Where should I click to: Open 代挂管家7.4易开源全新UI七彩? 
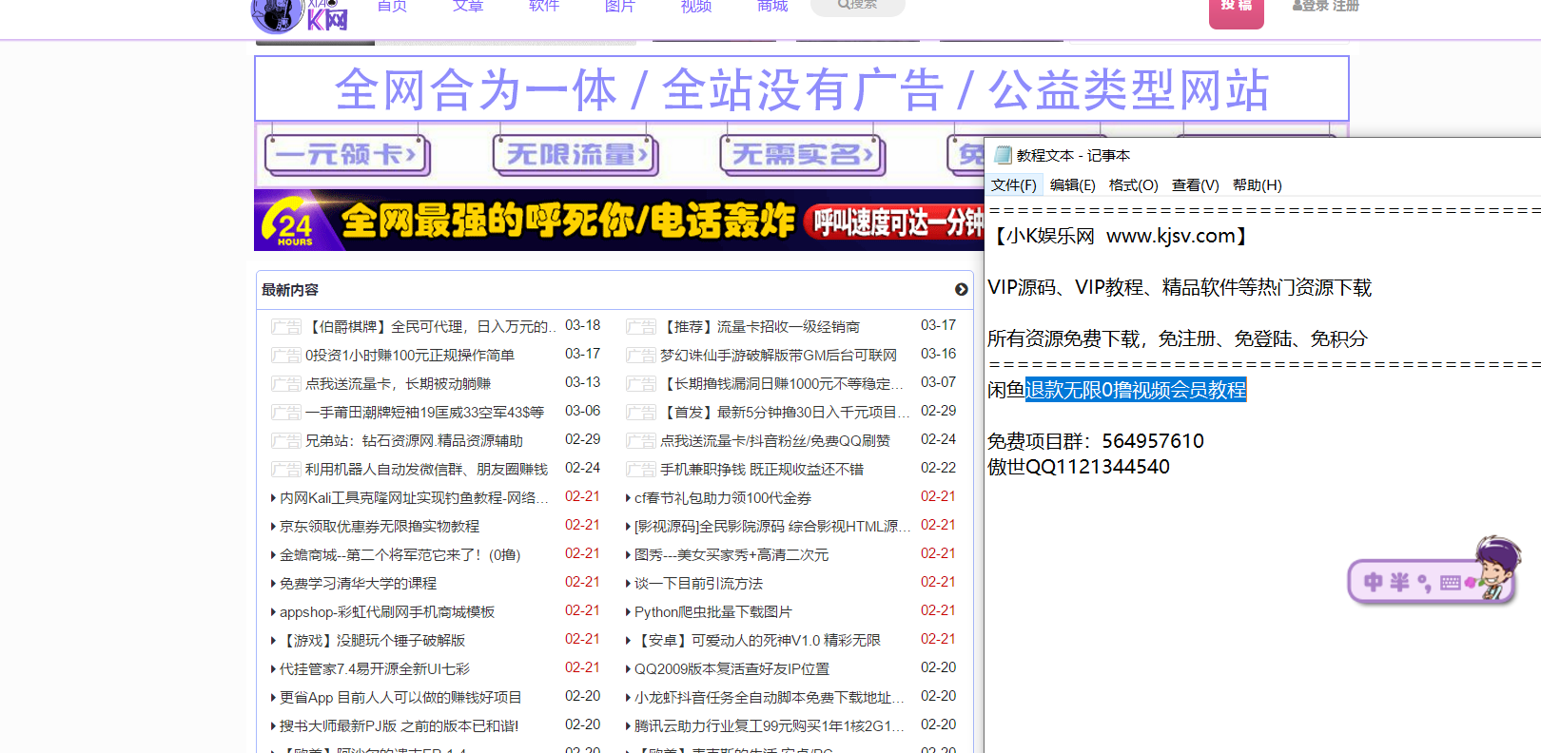click(x=375, y=669)
